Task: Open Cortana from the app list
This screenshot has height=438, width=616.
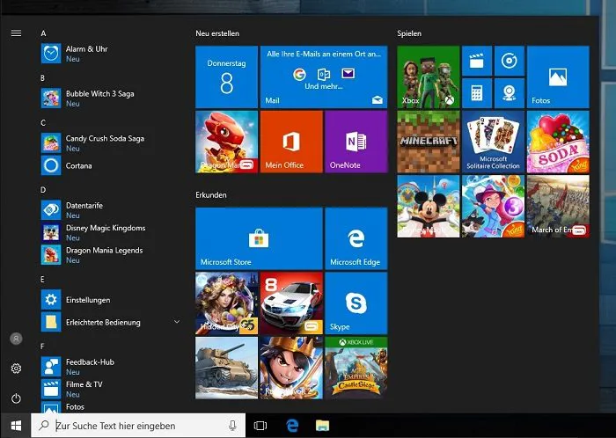Action: pos(110,165)
